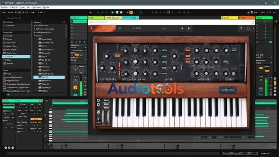279x157 pixels.
Task: Open Proyecto actual in Places
Action: tap(11, 81)
